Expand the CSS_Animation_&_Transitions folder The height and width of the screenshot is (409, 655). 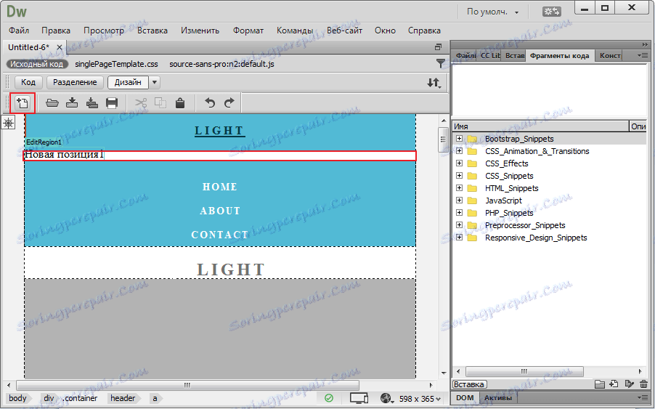pos(459,151)
